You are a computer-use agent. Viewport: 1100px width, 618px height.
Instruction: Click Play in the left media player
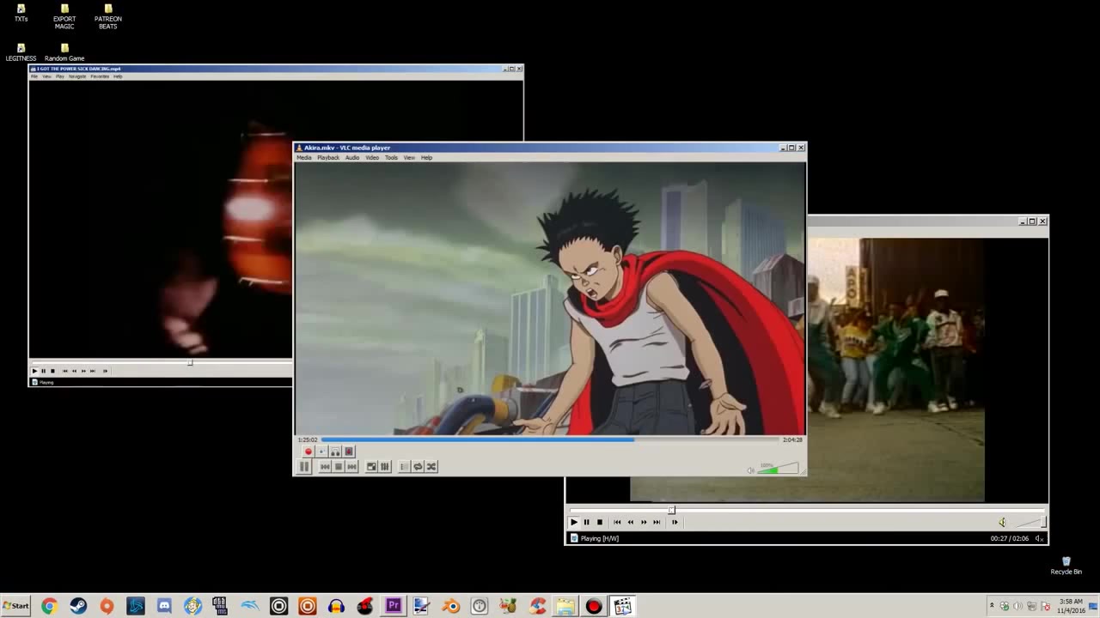(x=34, y=371)
